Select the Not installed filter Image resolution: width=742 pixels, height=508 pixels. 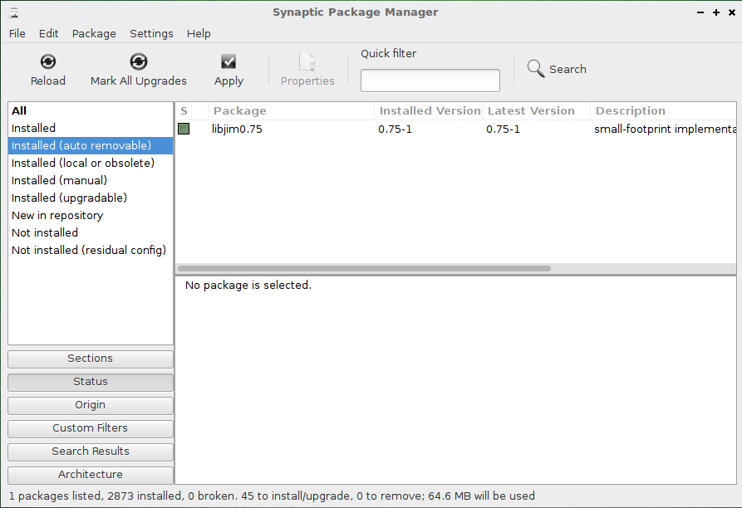pyautogui.click(x=91, y=233)
